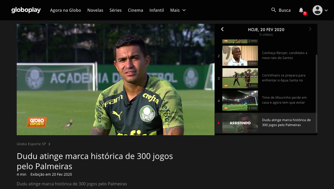The height and width of the screenshot is (189, 334).
Task: Play the Corinthians training video thumbnail
Action: (240, 78)
